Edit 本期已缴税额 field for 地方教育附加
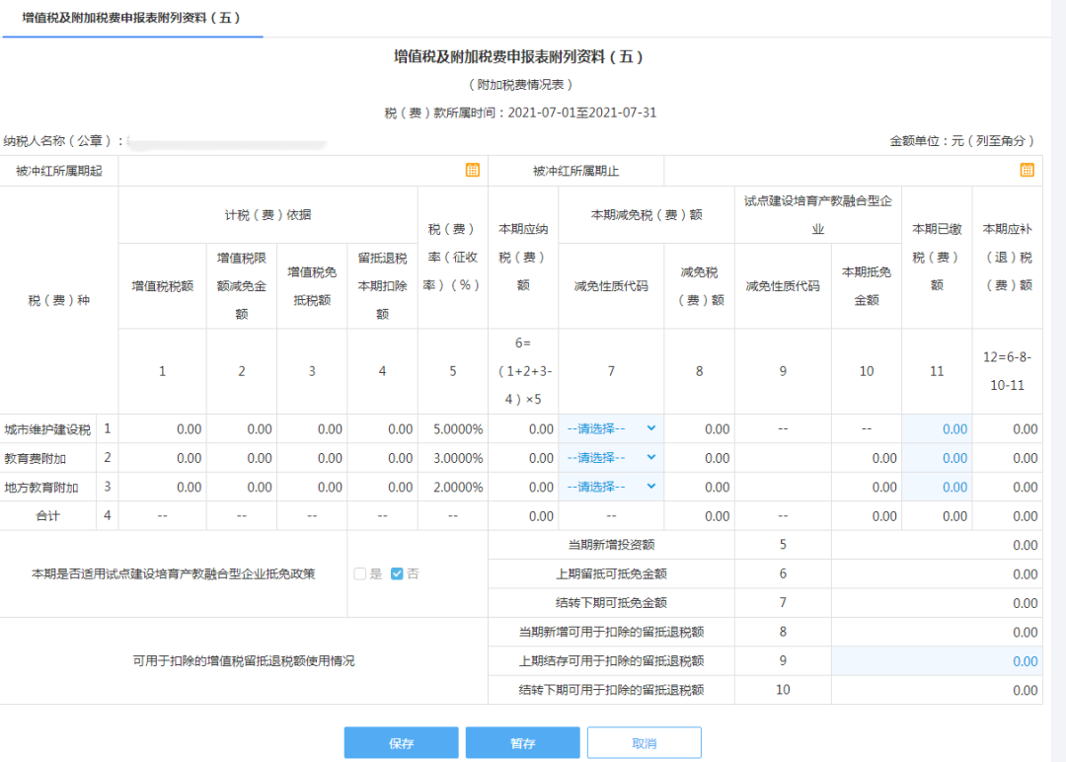 pyautogui.click(x=937, y=487)
